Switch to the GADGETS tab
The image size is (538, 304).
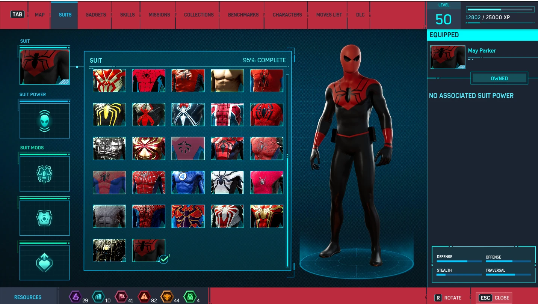95,15
